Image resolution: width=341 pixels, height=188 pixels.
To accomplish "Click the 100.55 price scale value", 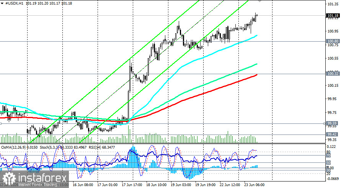I will (x=333, y=58).
